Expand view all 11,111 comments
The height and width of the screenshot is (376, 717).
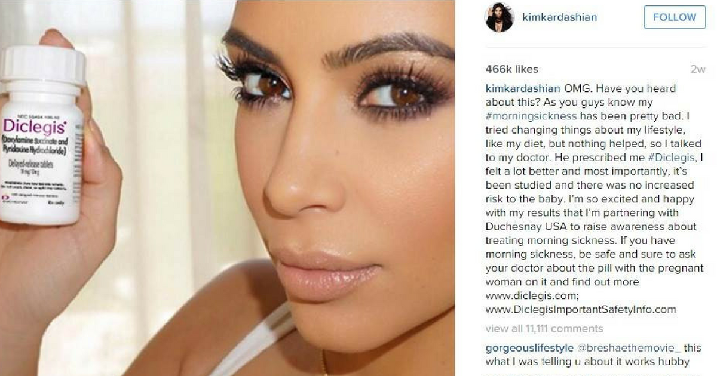pos(544,329)
